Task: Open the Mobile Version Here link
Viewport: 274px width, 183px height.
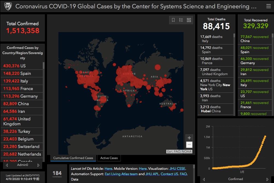Action: point(143,169)
